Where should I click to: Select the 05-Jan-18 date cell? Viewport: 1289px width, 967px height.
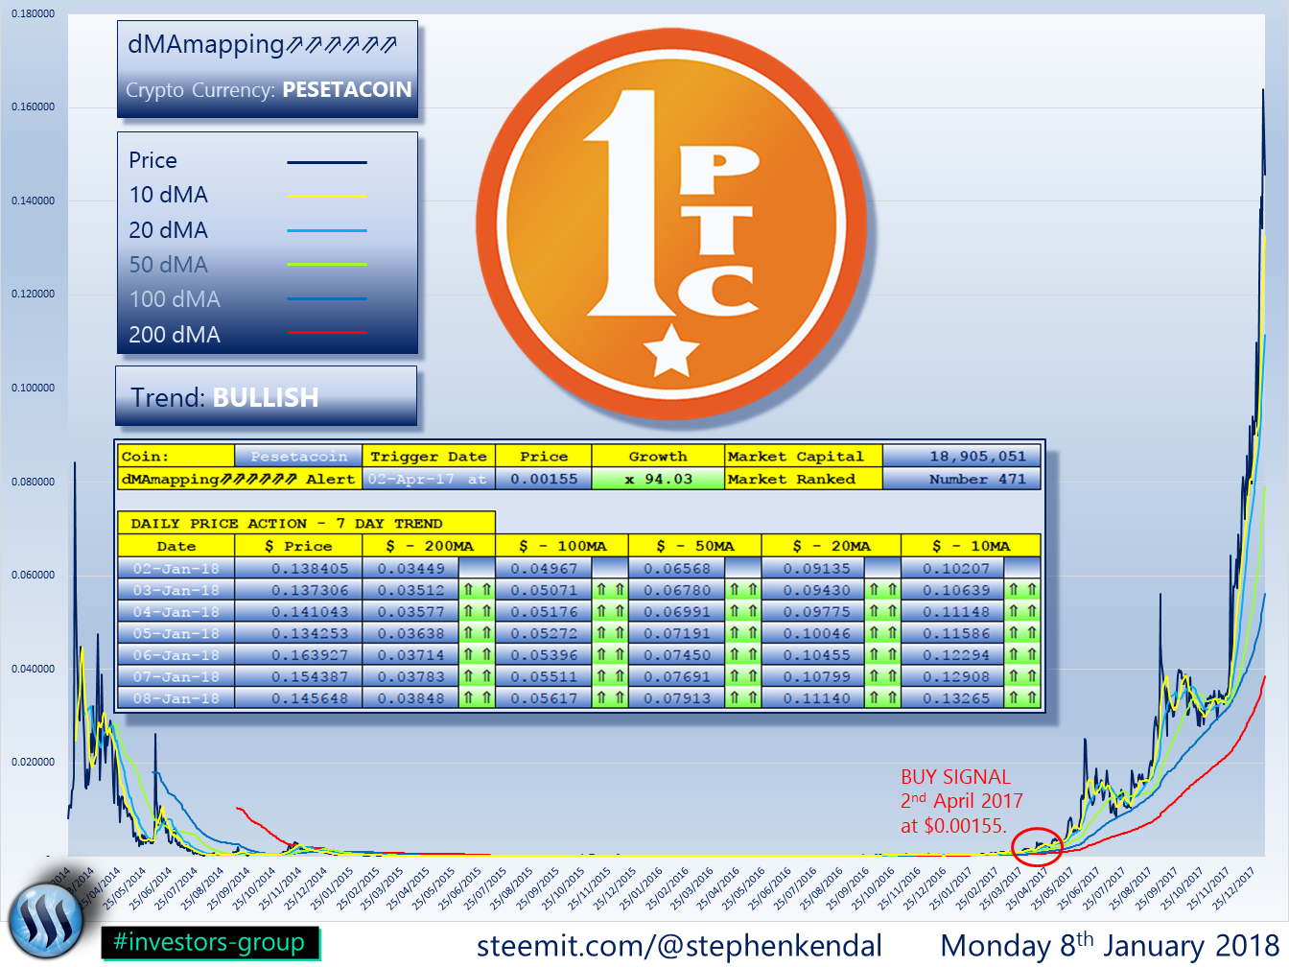point(176,633)
